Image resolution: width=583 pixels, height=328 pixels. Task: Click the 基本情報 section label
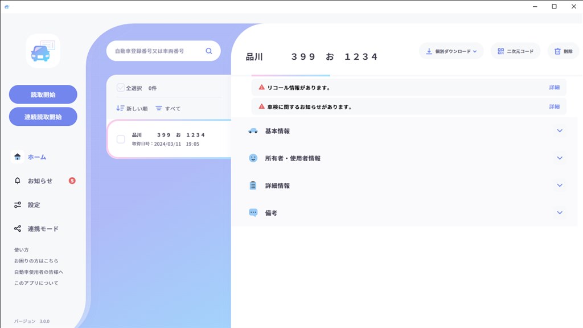277,131
